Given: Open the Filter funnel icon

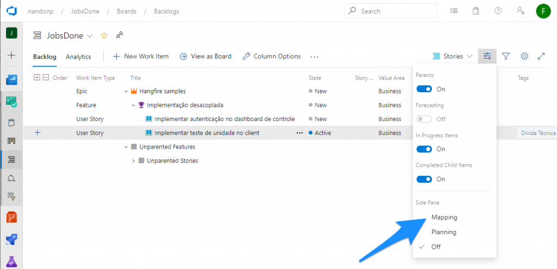Looking at the screenshot, I should tap(506, 56).
